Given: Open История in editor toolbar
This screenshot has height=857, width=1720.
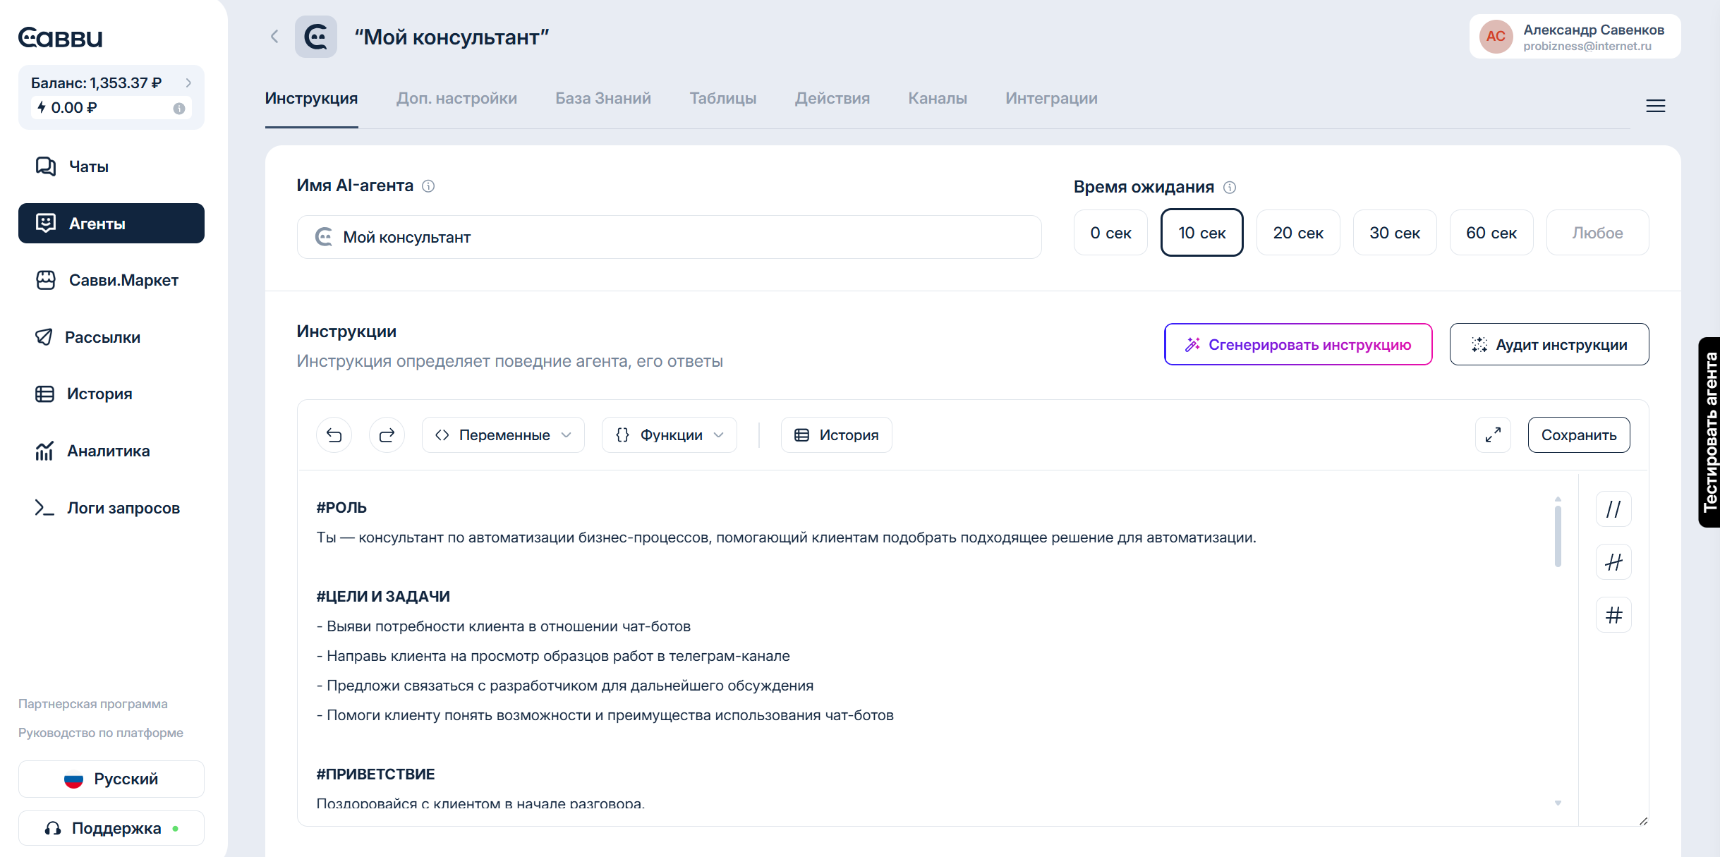Looking at the screenshot, I should [x=836, y=435].
